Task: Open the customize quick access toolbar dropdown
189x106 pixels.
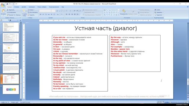Action: [17, 4]
